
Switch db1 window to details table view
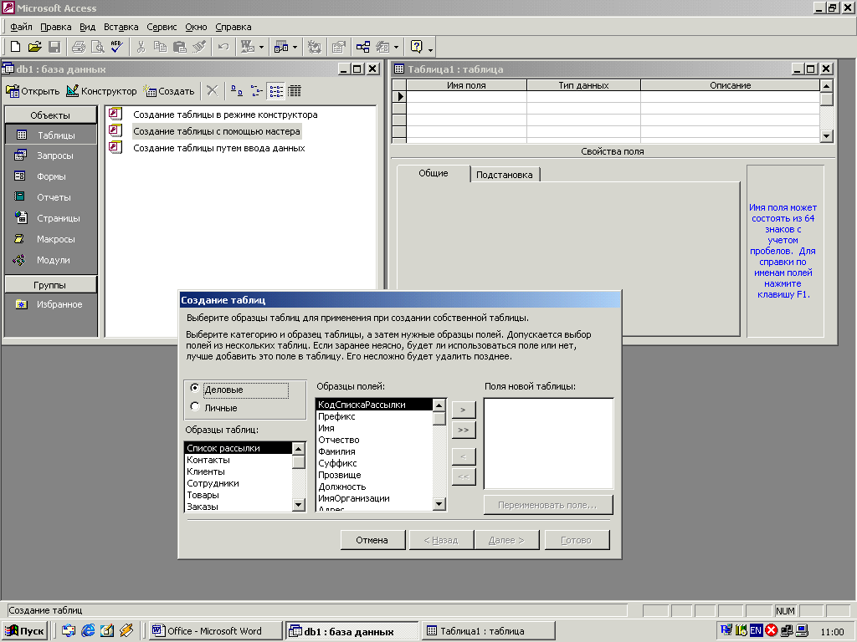pos(295,91)
